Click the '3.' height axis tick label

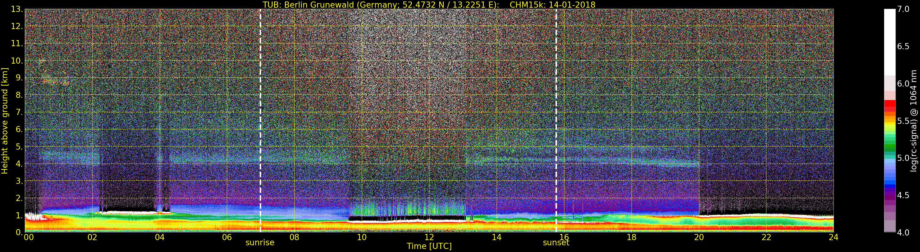pos(19,181)
